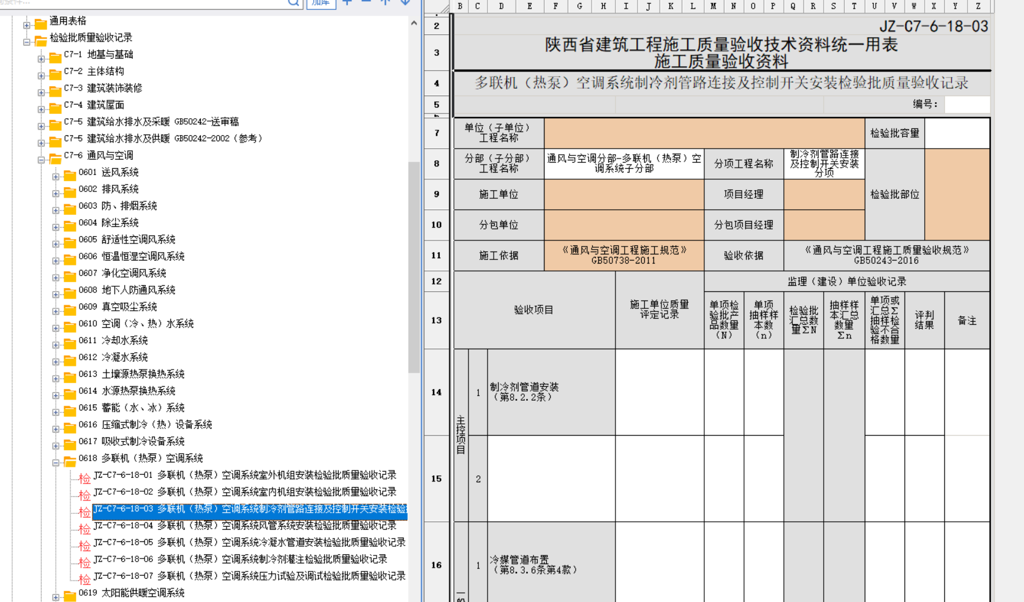Screen dimensions: 1024x602
Task: Collapse the C7-6 通风与空调 folder
Action: point(41,160)
